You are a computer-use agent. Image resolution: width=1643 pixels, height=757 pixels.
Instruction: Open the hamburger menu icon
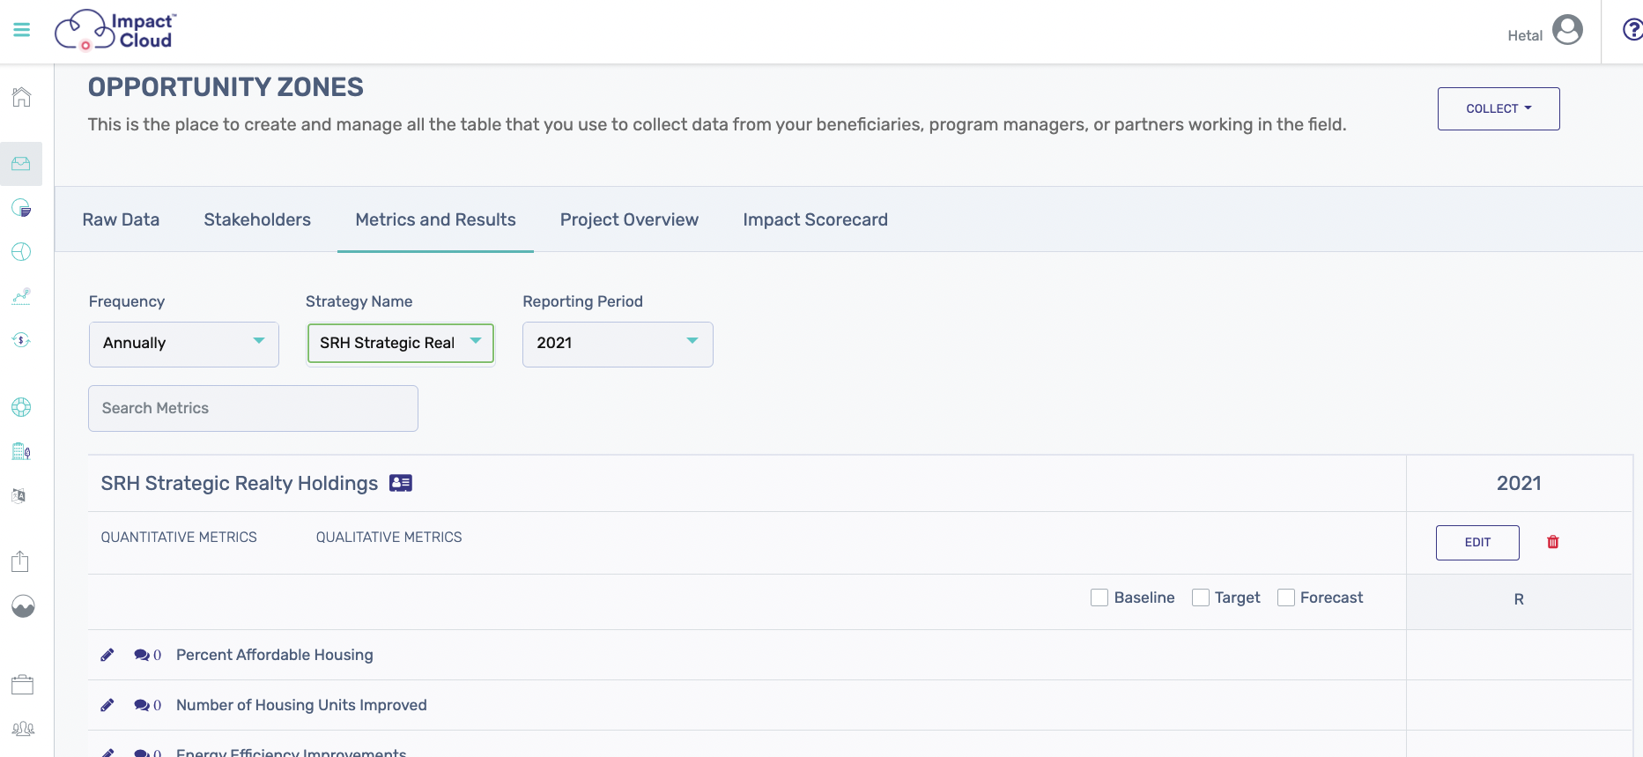[22, 30]
